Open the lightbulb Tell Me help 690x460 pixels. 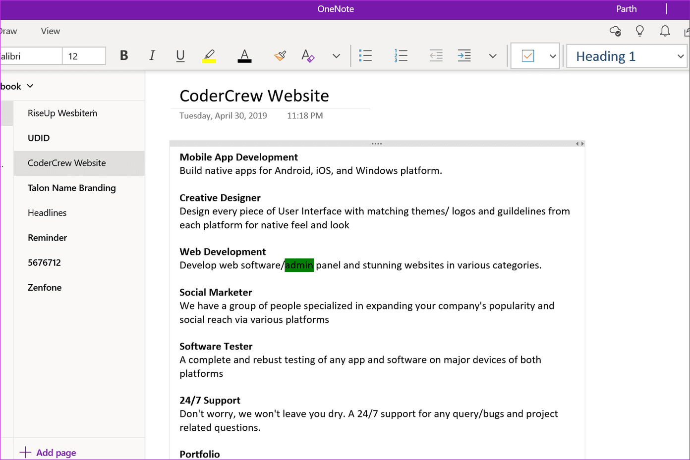pos(640,31)
